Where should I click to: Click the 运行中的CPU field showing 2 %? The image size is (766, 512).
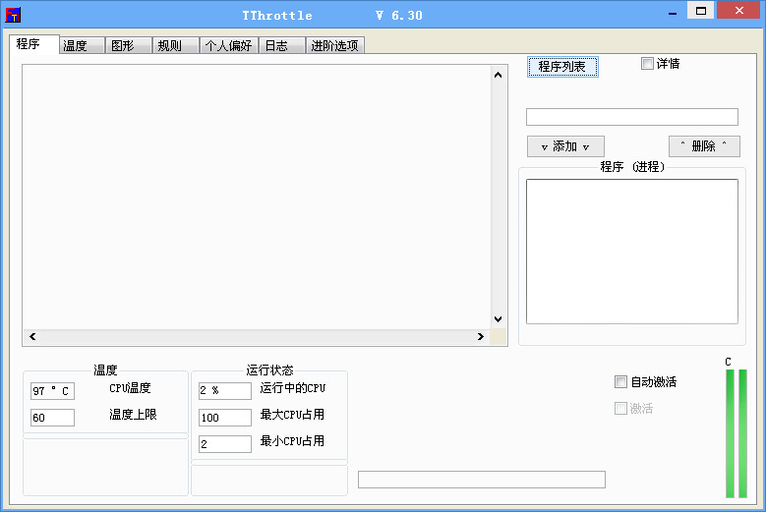pyautogui.click(x=225, y=390)
